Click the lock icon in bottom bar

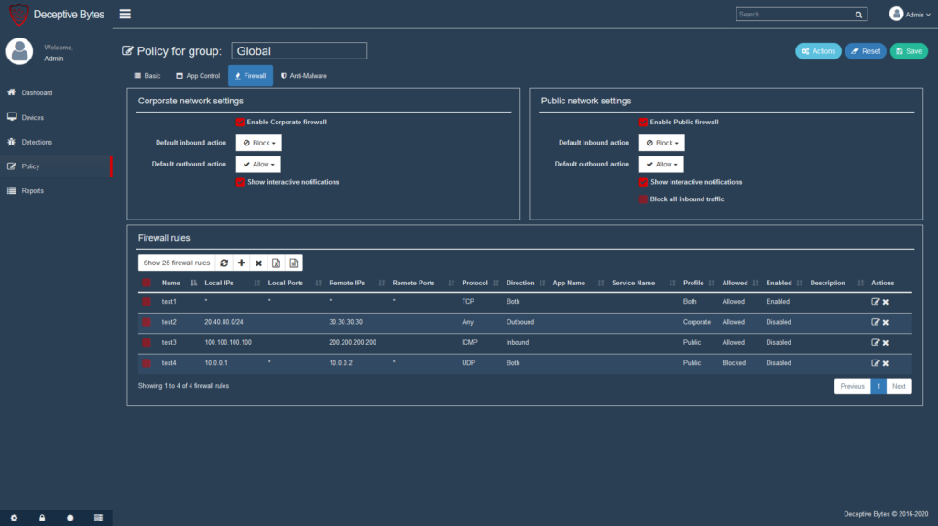pos(42,518)
